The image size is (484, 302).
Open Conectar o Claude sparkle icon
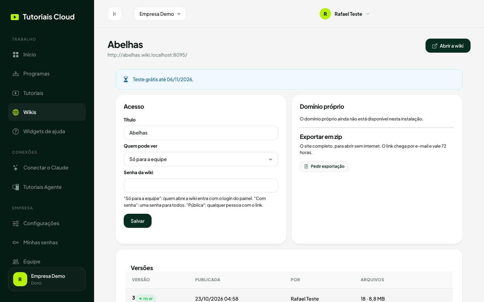click(x=16, y=168)
